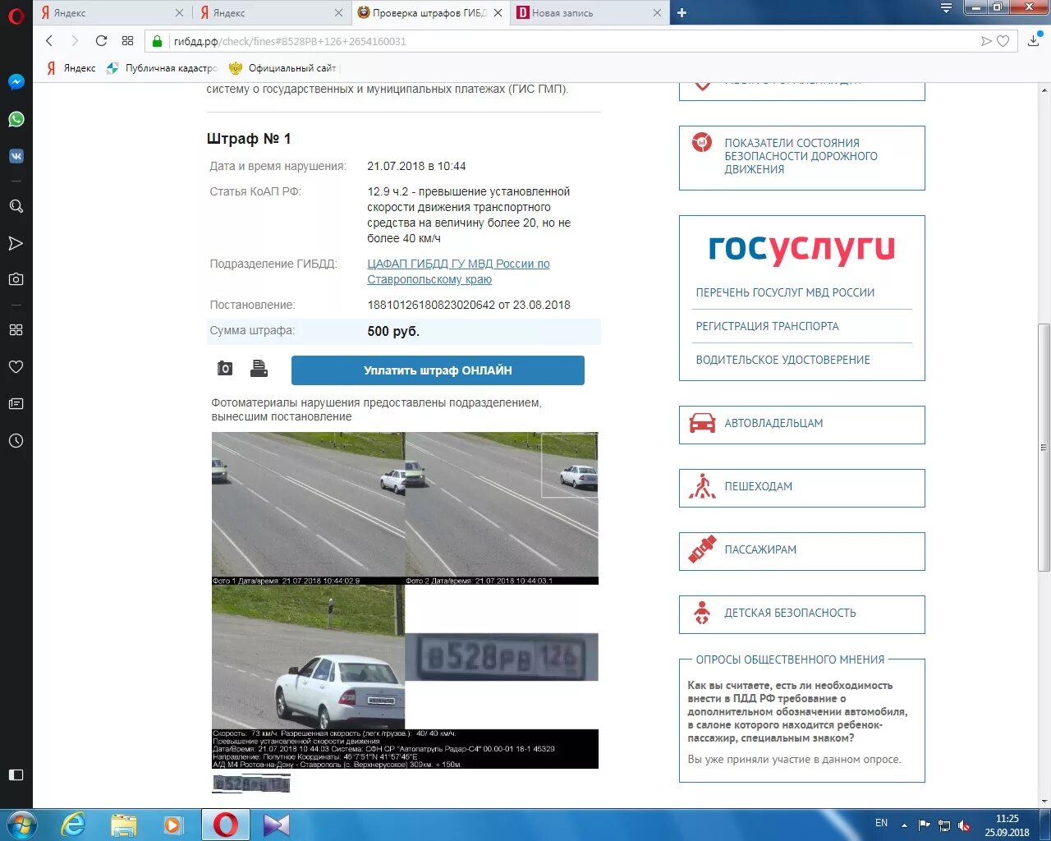Open Windows Start button
The height and width of the screenshot is (841, 1051).
[x=22, y=825]
